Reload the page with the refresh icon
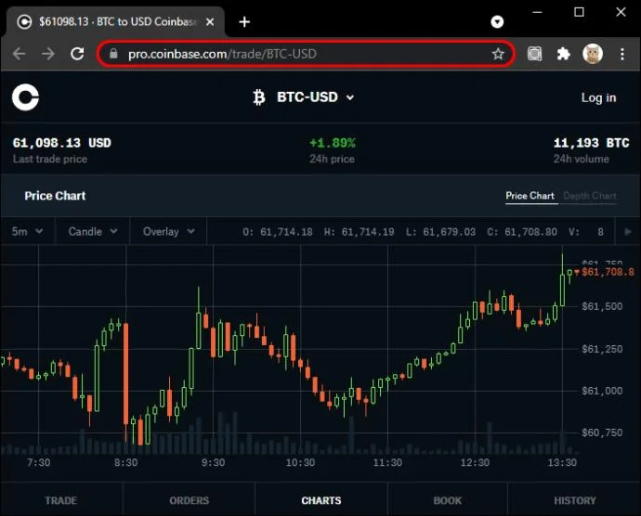The height and width of the screenshot is (516, 641). (77, 54)
